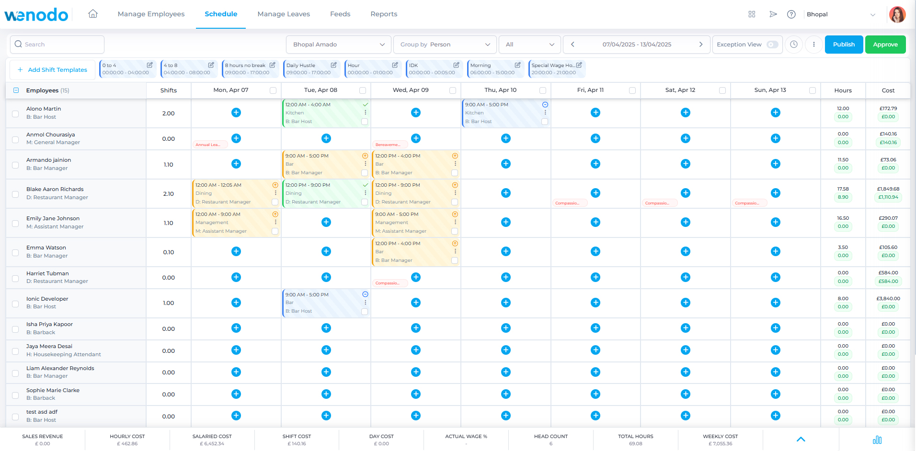Open the bar chart icon at bottom right

tap(877, 440)
